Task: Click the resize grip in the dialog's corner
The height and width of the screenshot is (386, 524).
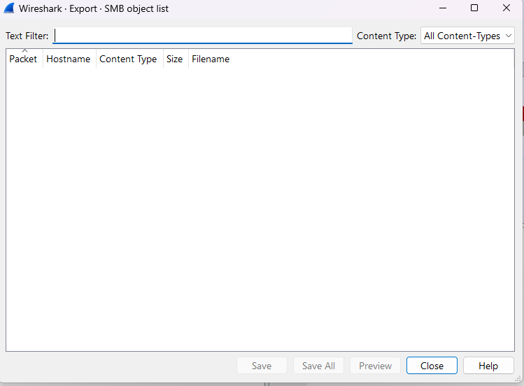Action: (518, 378)
